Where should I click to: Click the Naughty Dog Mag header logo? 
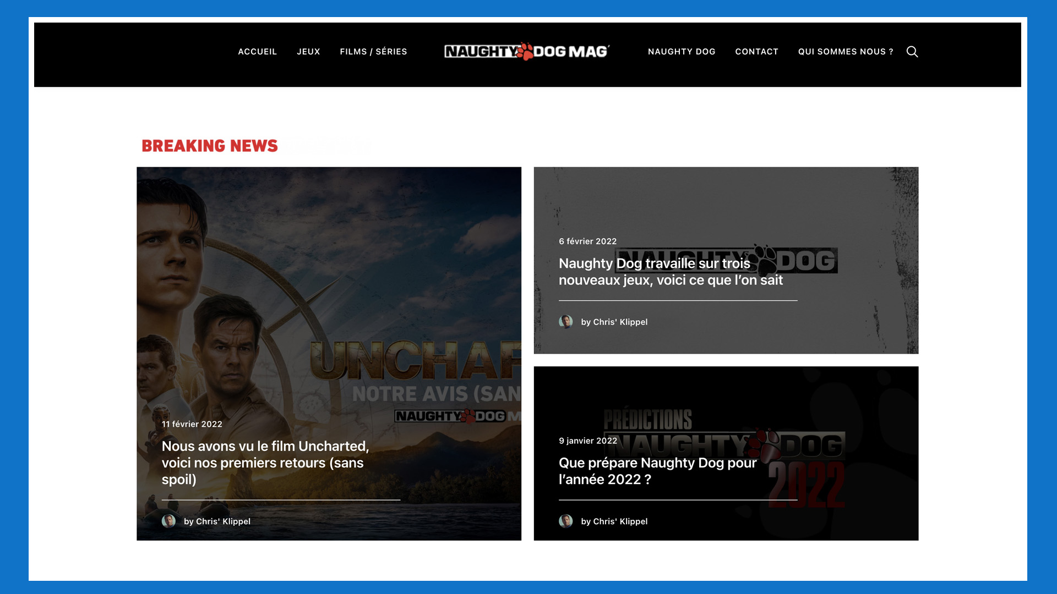coord(526,52)
